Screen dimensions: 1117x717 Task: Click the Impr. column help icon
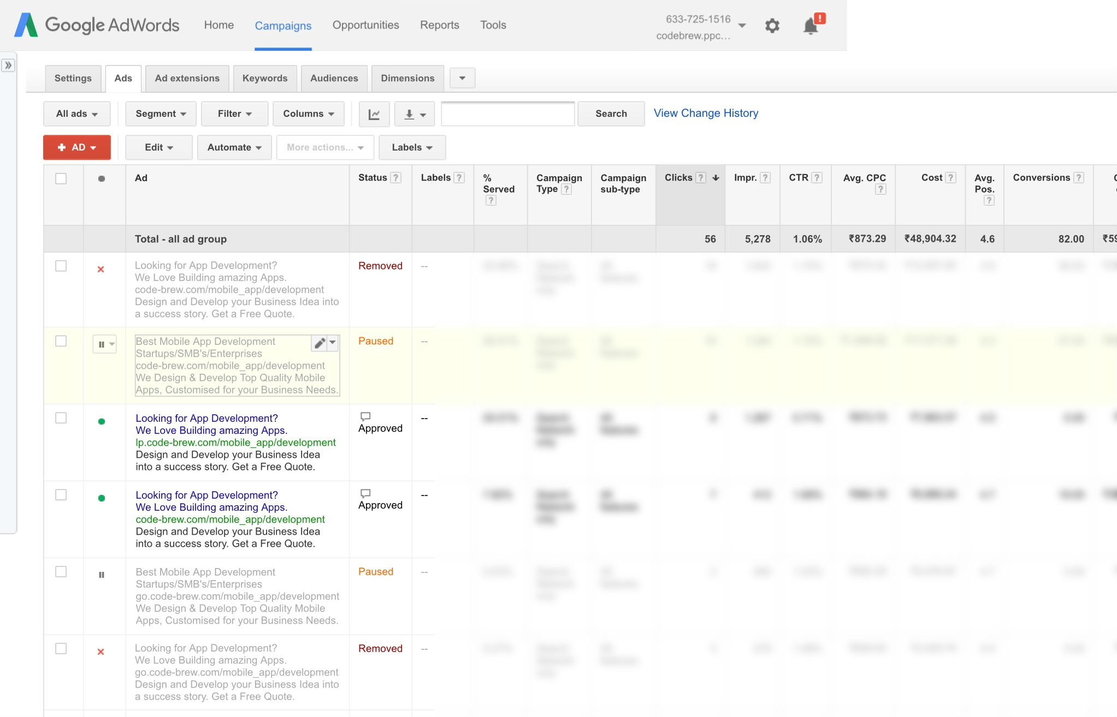pyautogui.click(x=765, y=178)
